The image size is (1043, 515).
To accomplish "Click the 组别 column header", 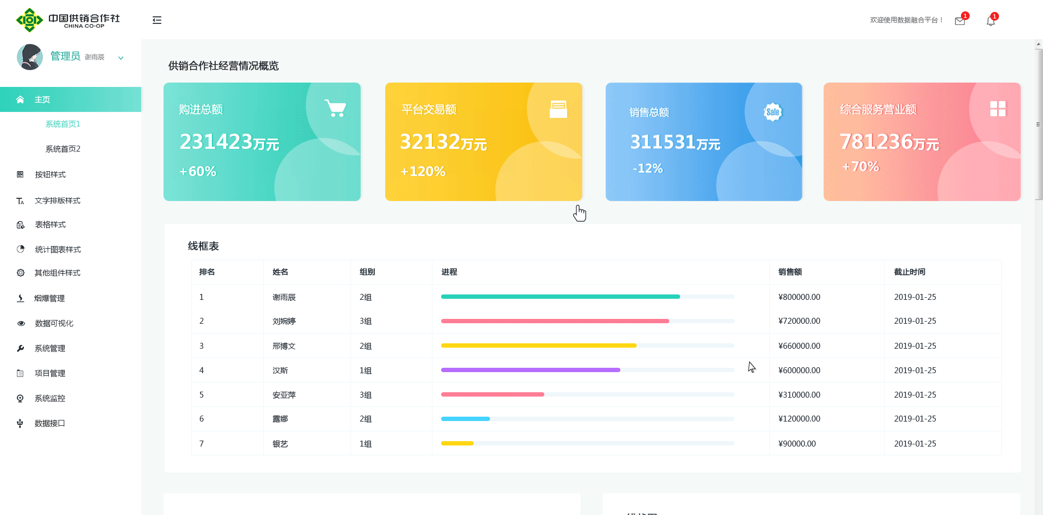I will pos(367,272).
